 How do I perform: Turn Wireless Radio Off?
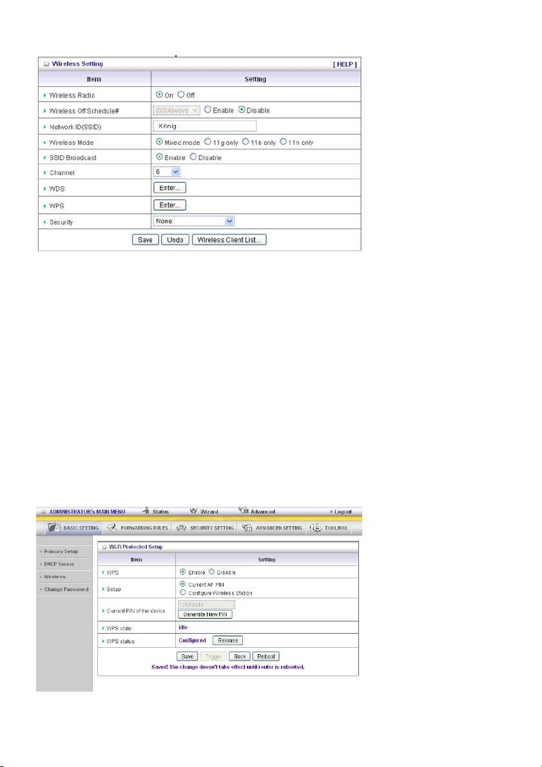pos(182,95)
